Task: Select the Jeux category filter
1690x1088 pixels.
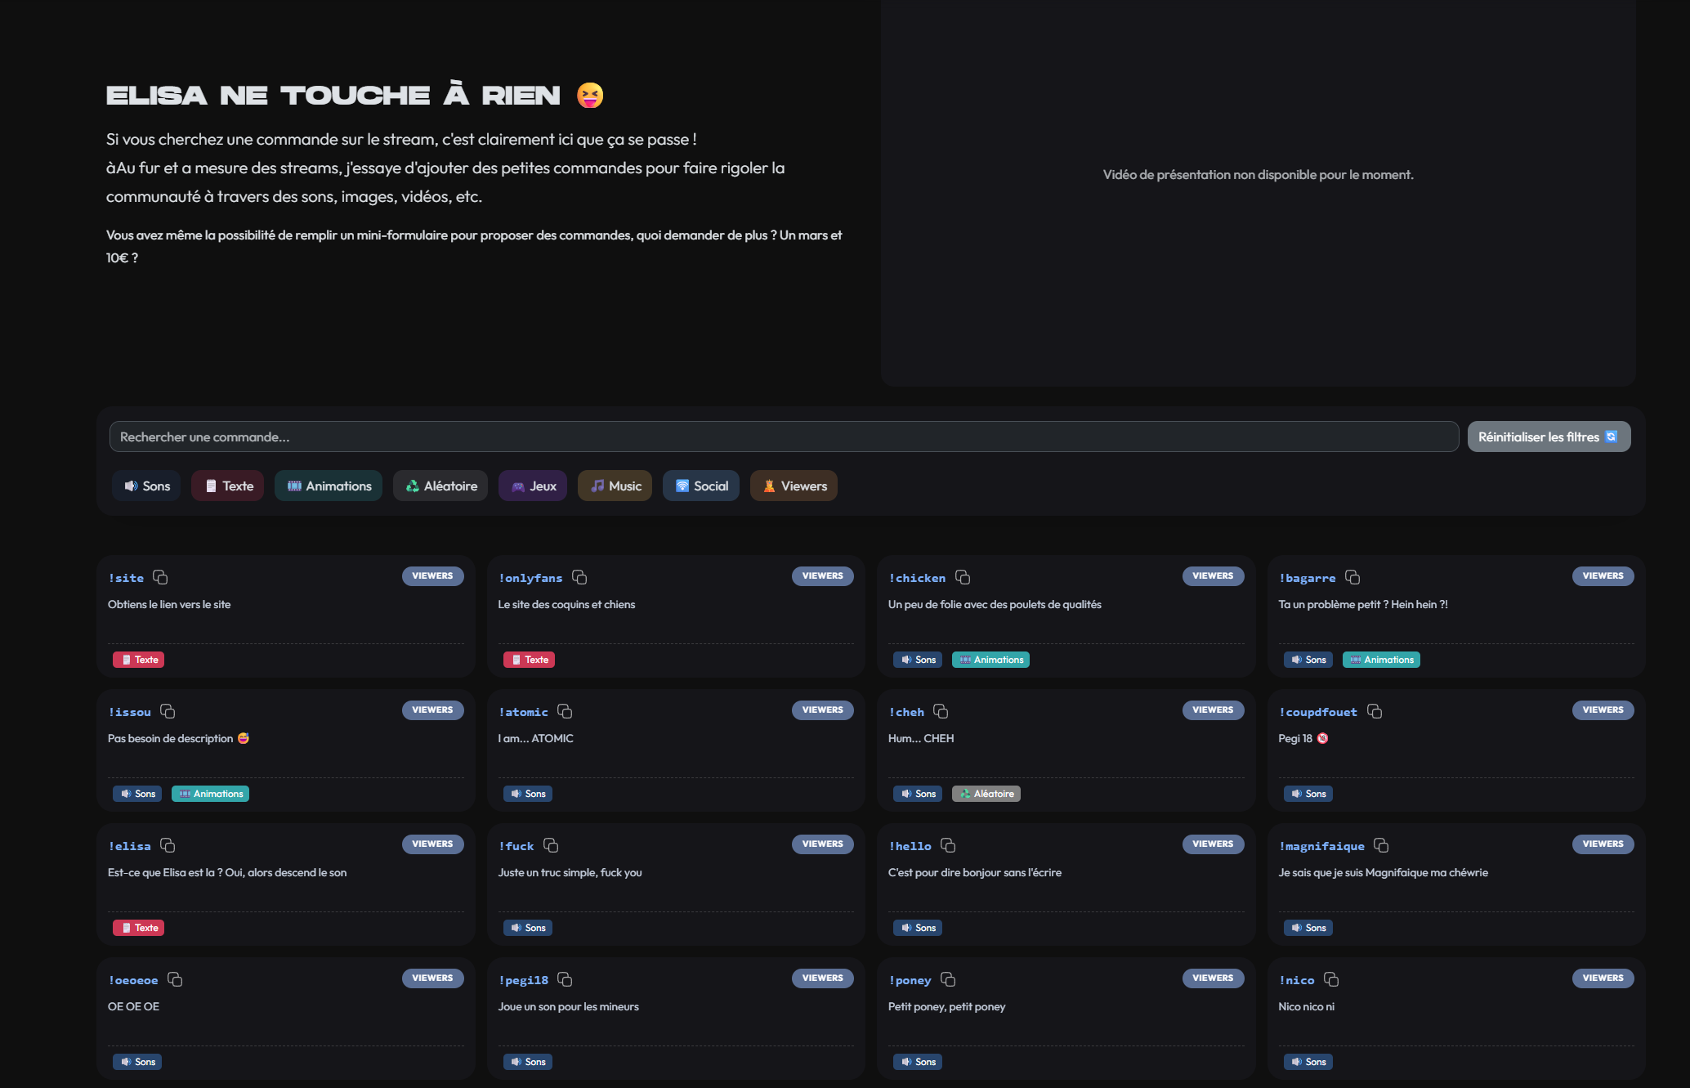Action: pos(533,486)
